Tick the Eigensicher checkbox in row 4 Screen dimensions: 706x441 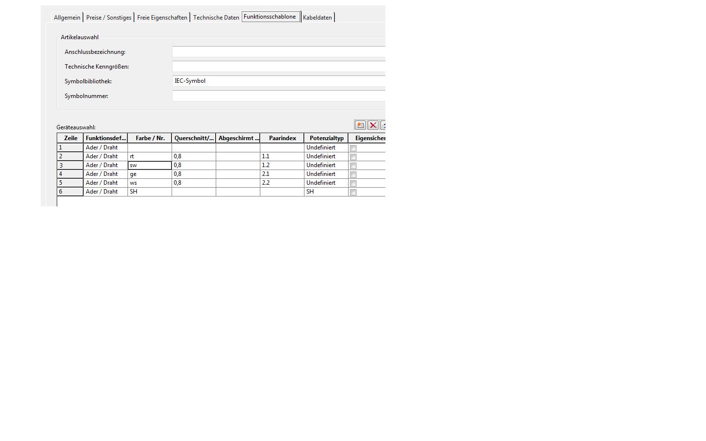click(x=353, y=174)
